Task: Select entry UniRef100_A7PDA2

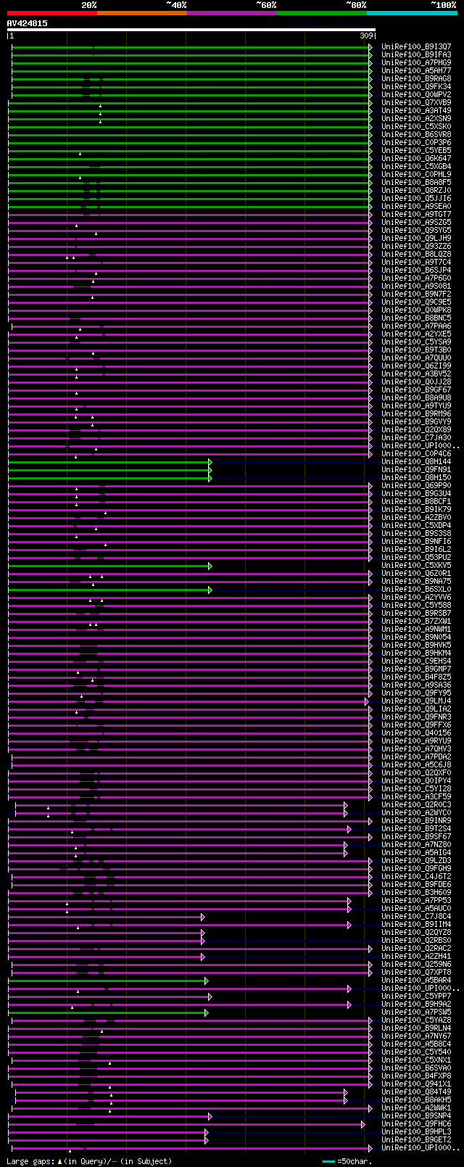Action: point(416,757)
